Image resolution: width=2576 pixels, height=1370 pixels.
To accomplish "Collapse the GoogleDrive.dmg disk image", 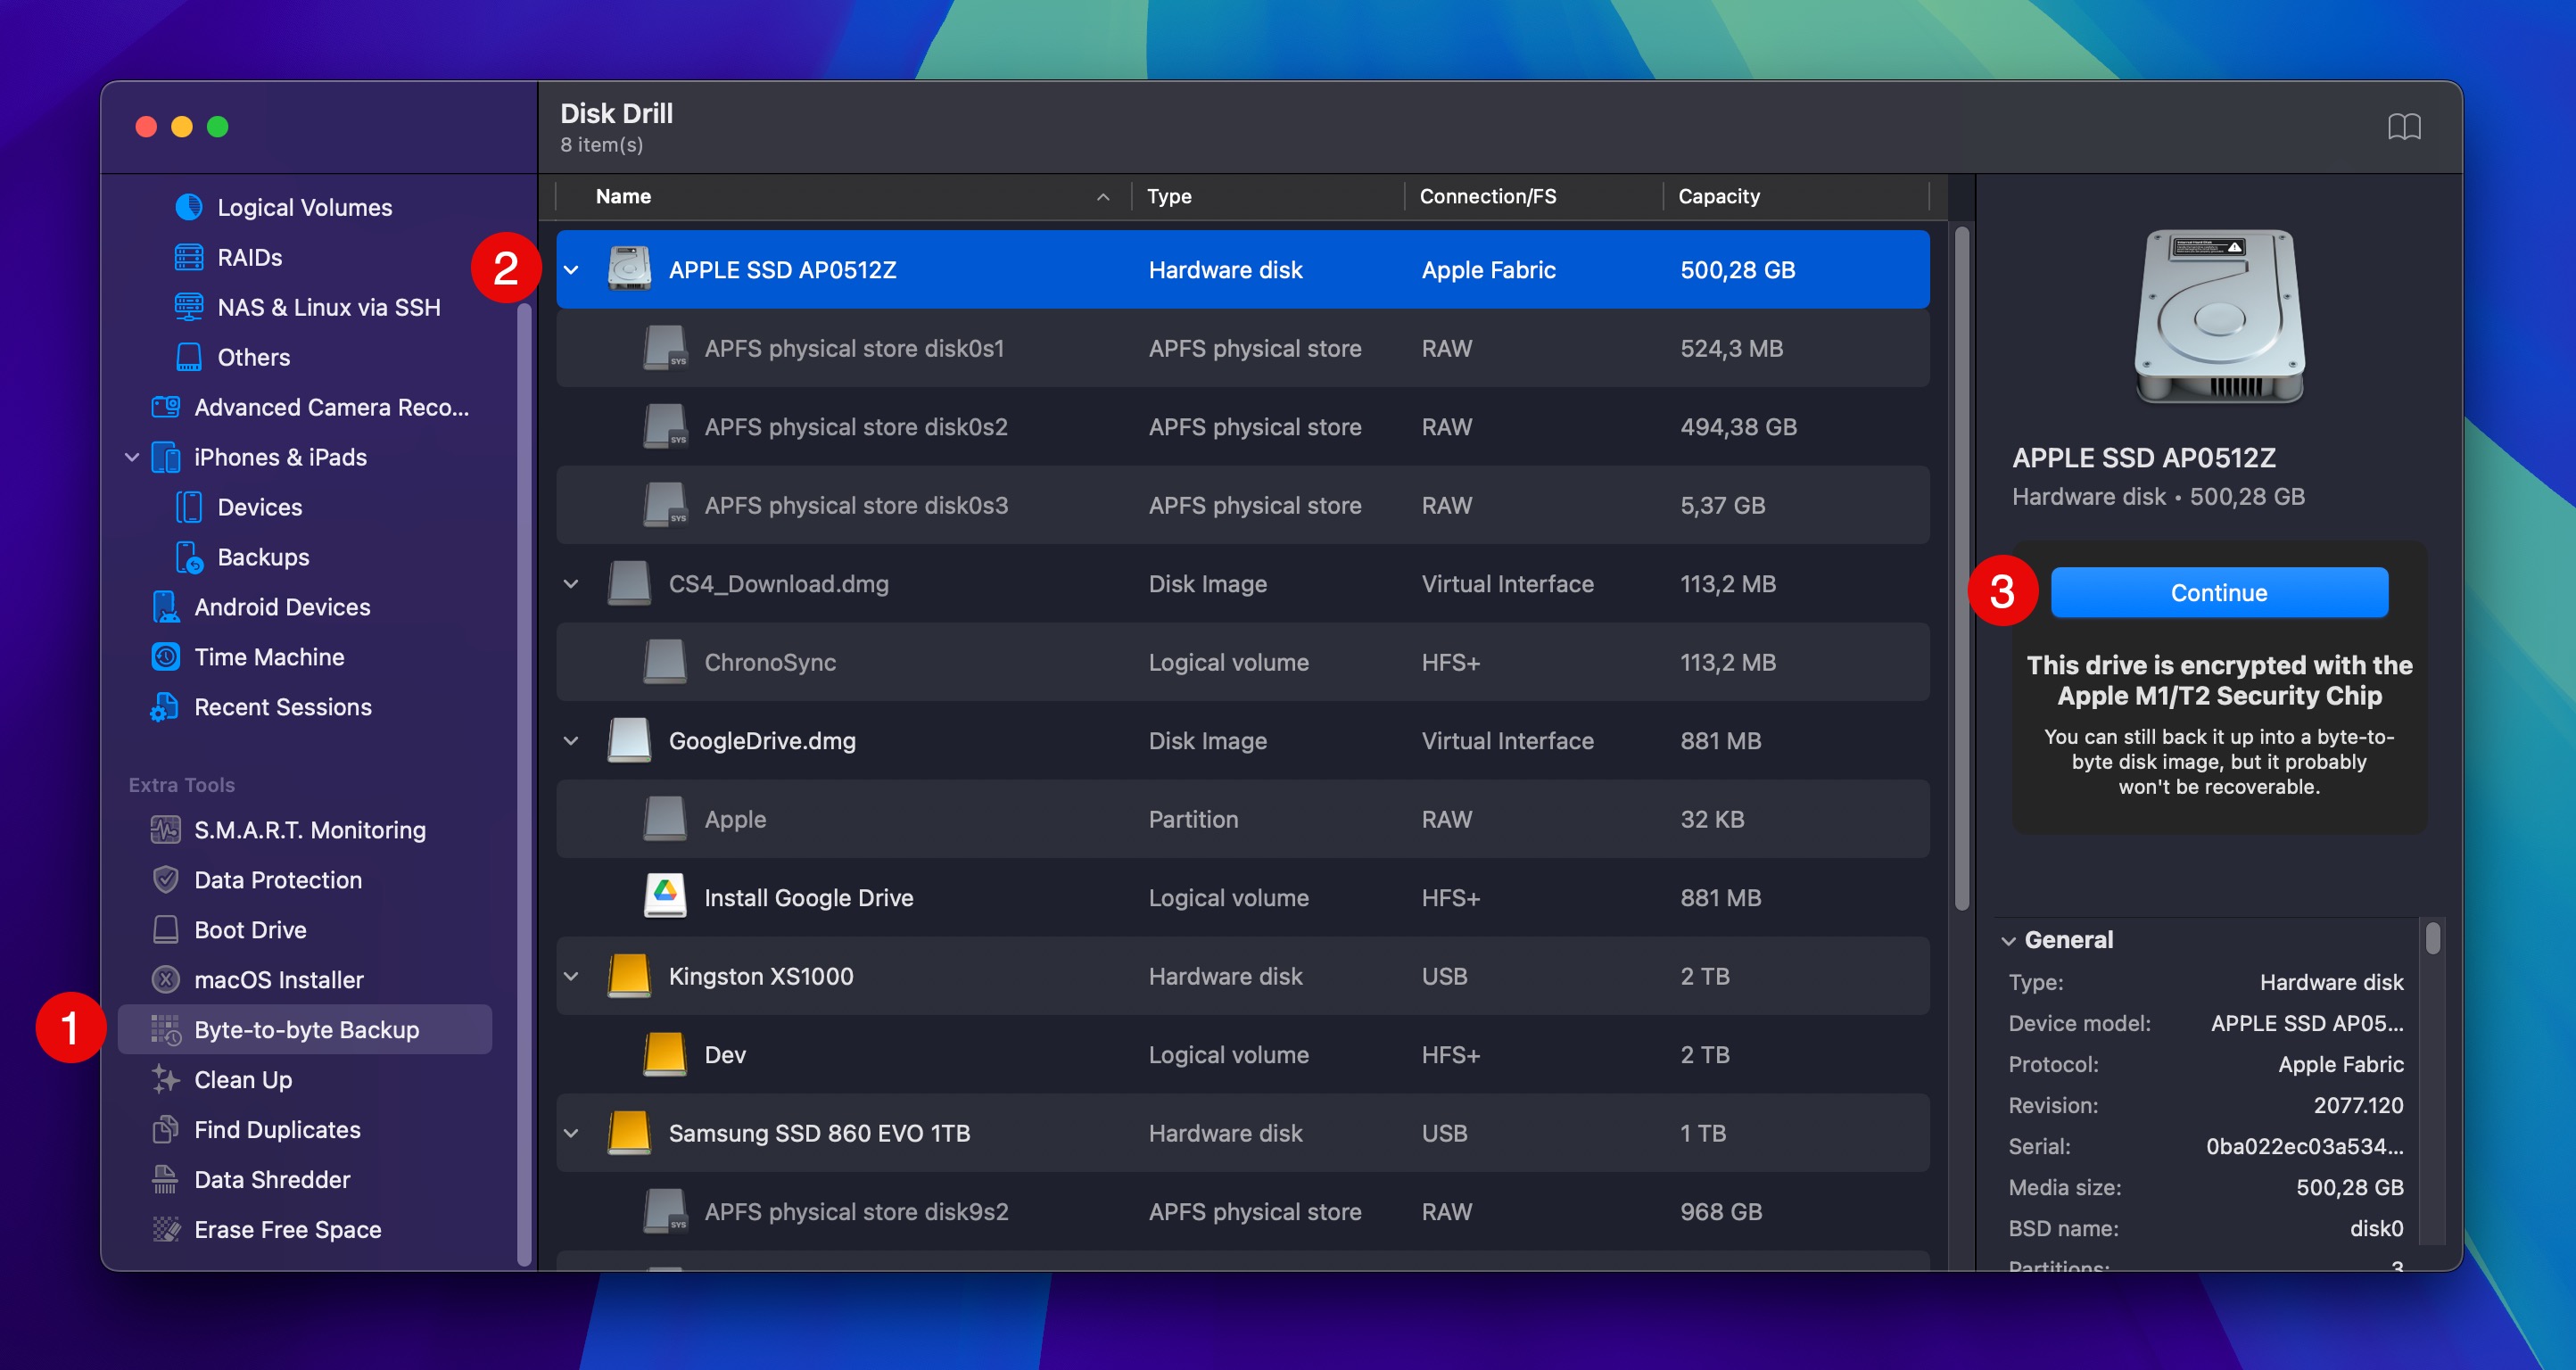I will point(570,740).
